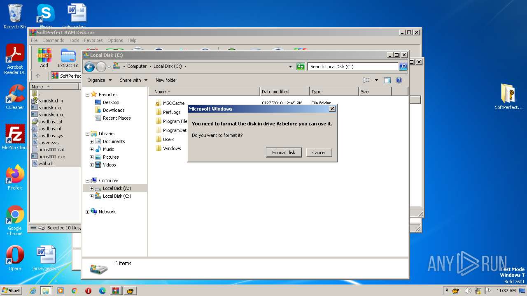
Task: Expand the Network tree node
Action: click(x=87, y=212)
